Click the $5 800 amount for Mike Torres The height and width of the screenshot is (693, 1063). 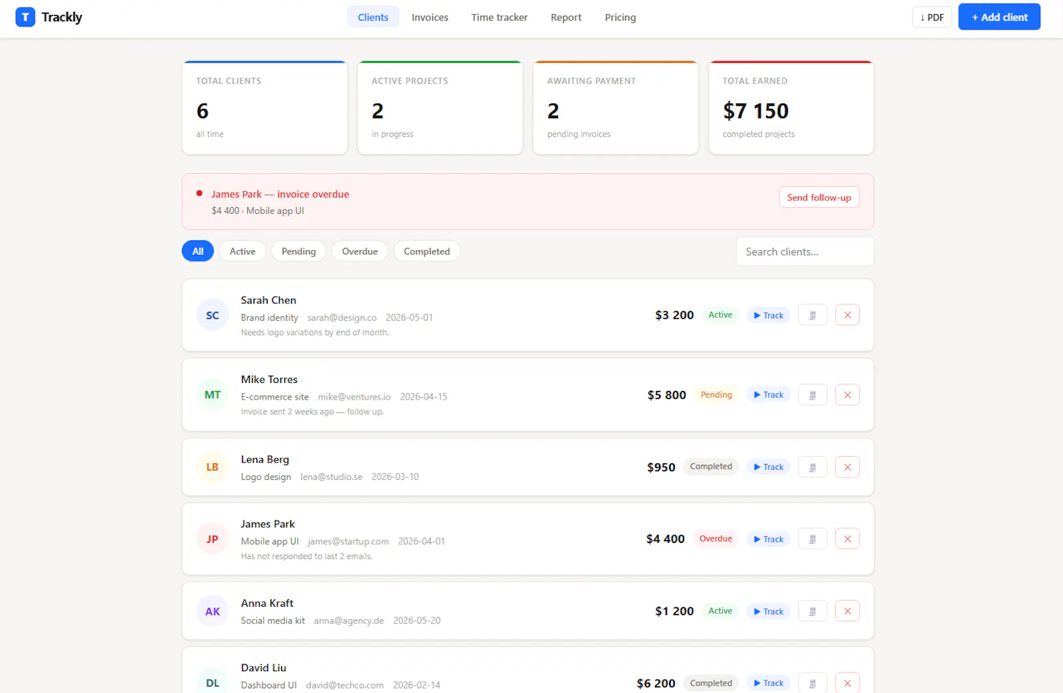click(x=666, y=395)
